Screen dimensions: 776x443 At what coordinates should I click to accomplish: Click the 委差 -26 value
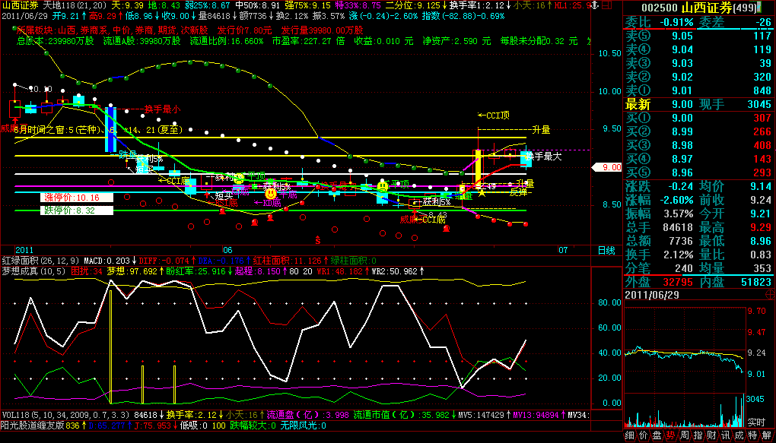(763, 22)
